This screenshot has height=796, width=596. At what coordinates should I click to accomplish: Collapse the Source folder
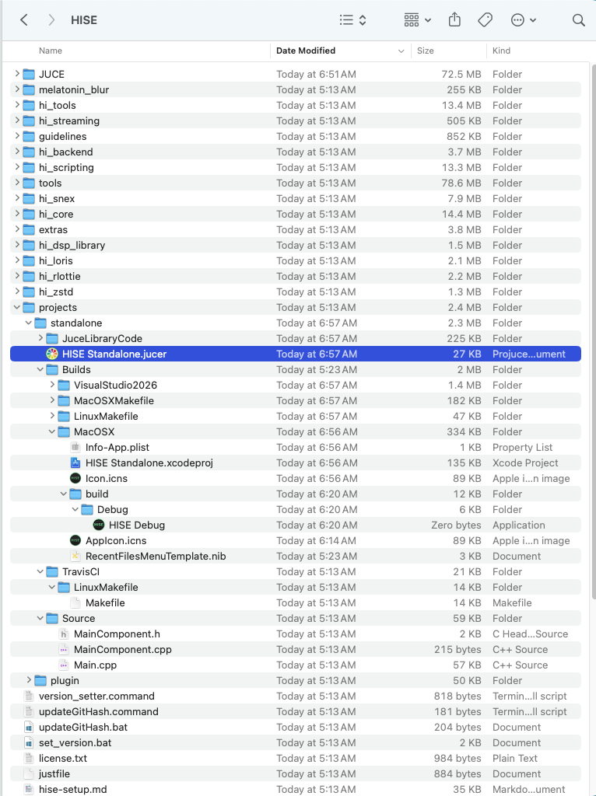tap(40, 618)
